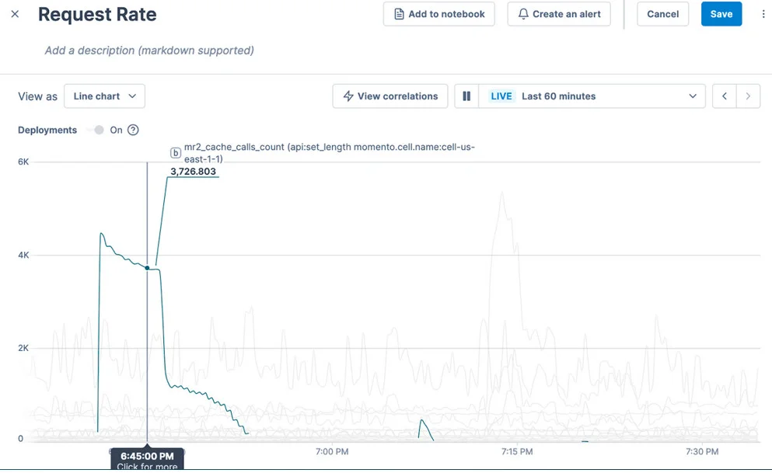Click the 'b' query badge in tooltip
Screen dimensions: 772x473
176,153
